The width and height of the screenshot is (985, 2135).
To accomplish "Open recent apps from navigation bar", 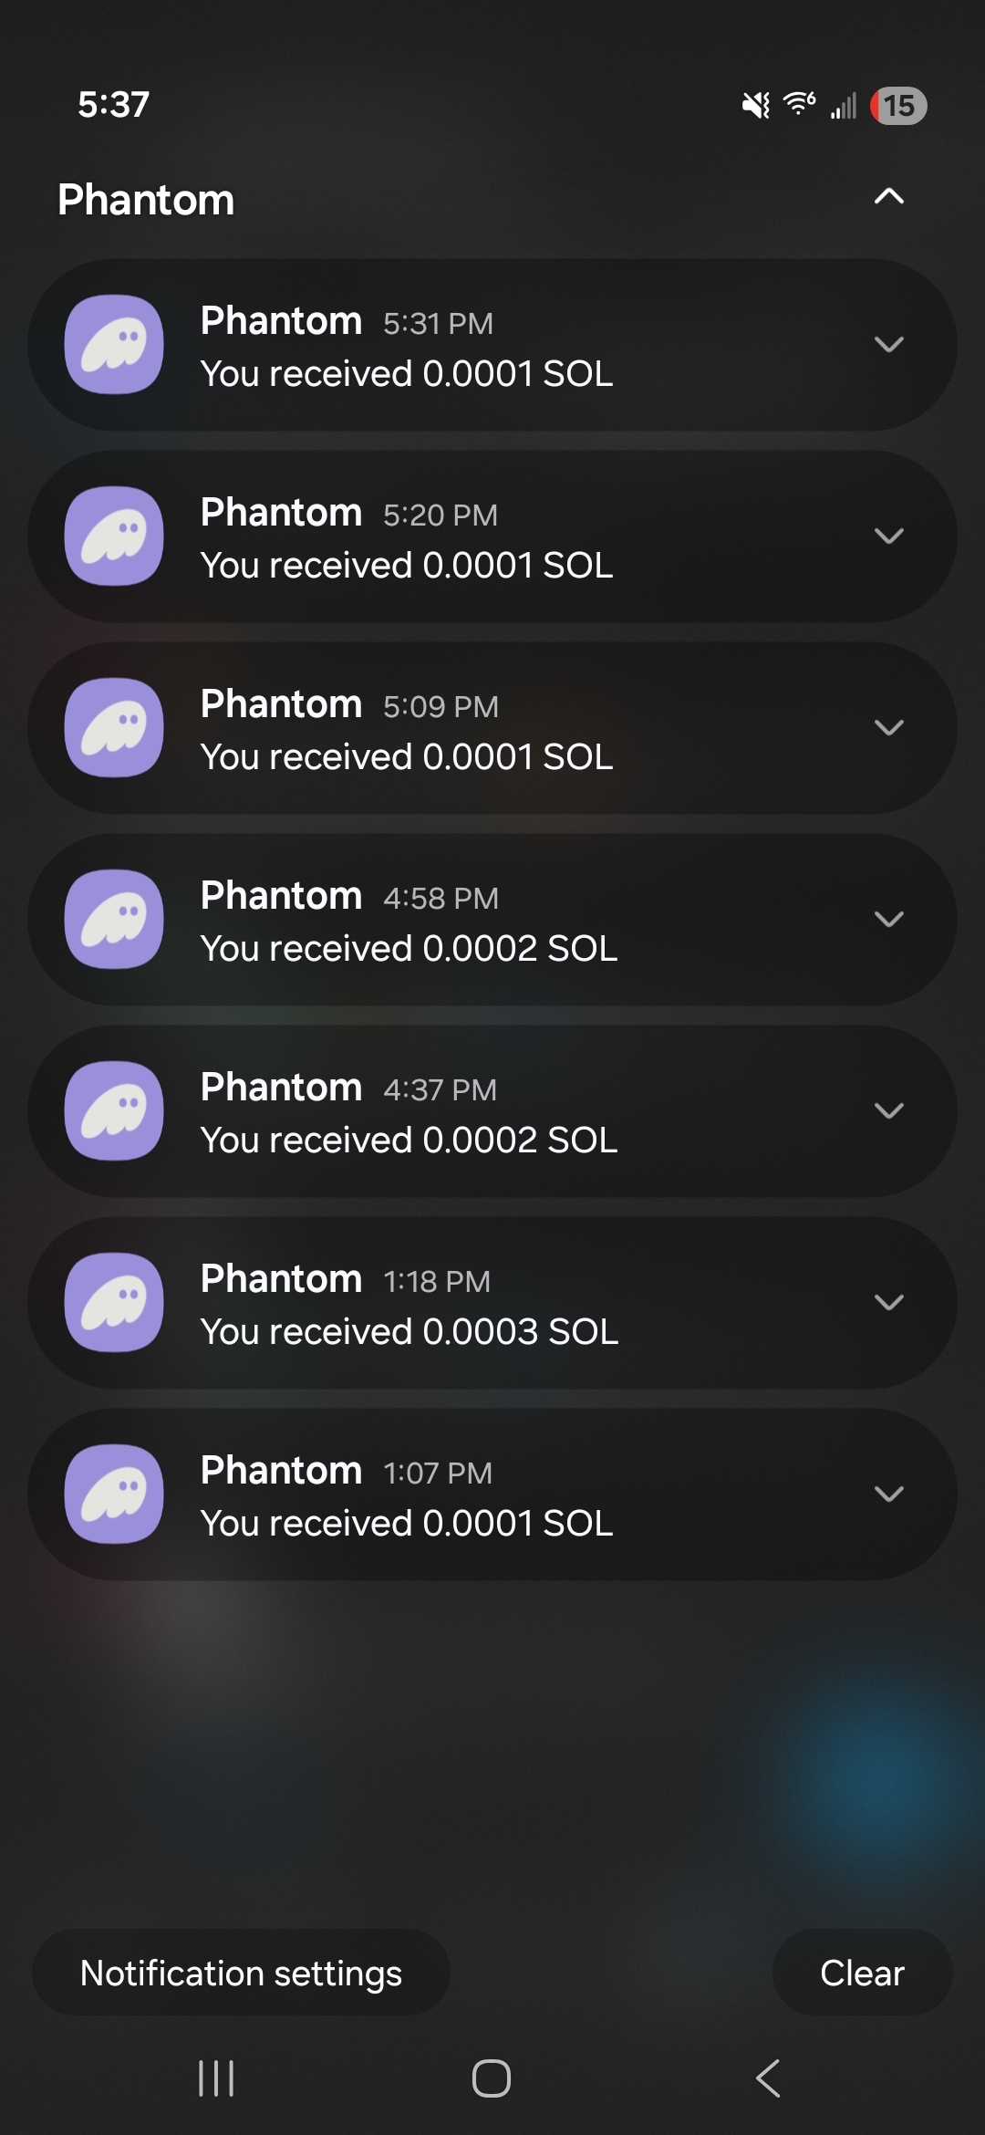I will click(216, 2078).
